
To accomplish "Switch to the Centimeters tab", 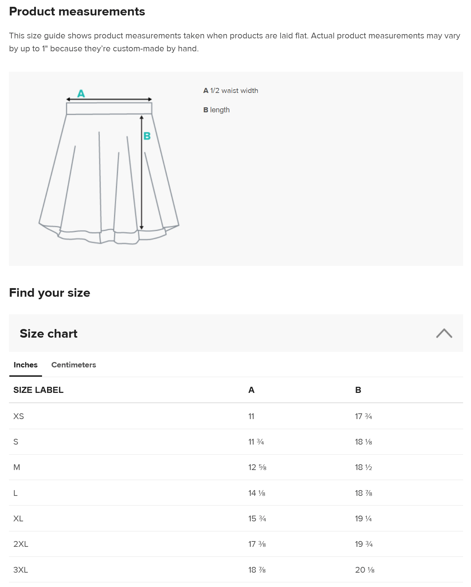I will pyautogui.click(x=74, y=365).
